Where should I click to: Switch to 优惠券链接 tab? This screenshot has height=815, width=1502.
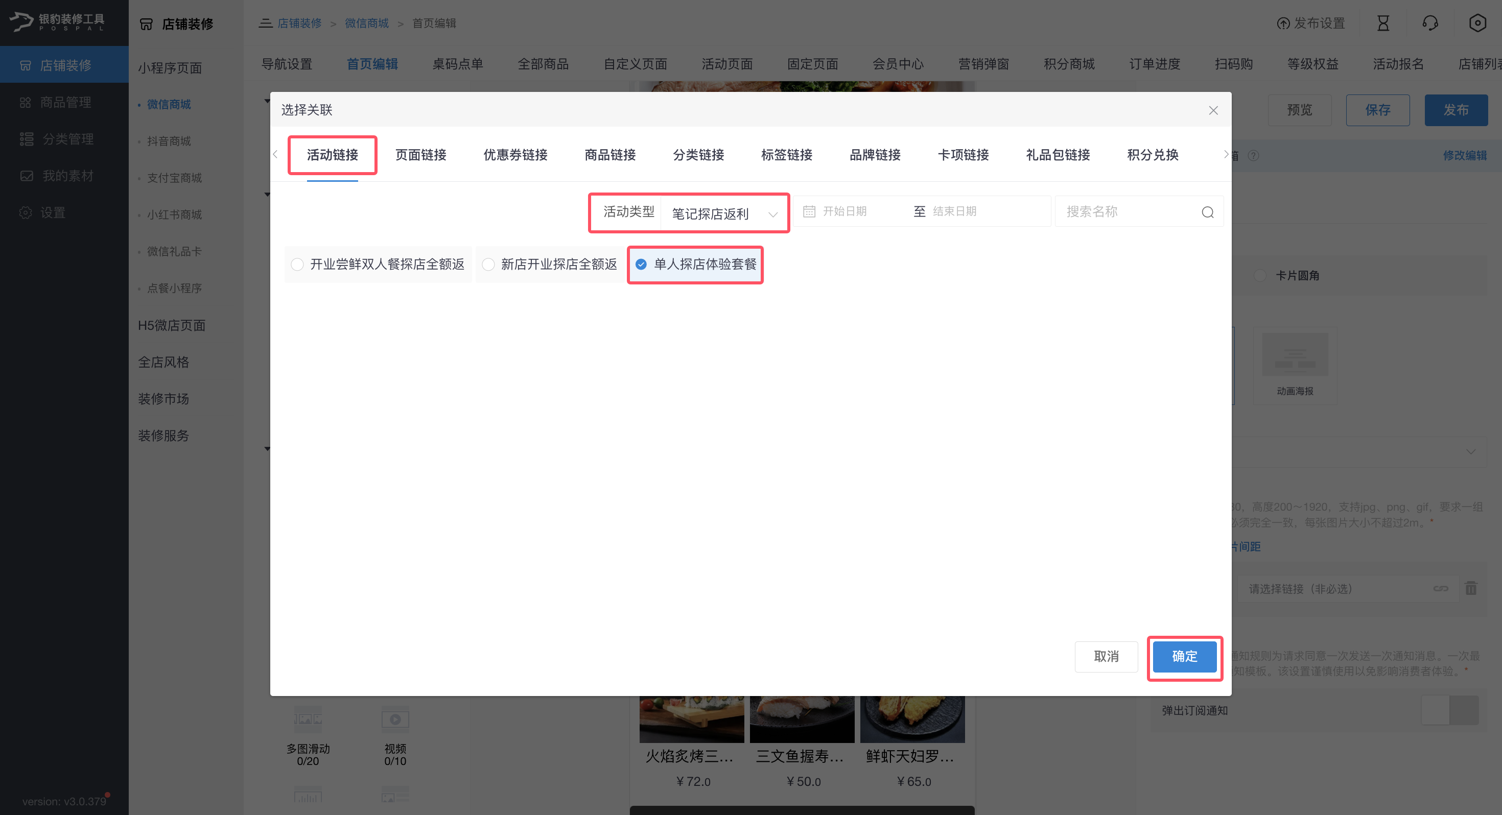point(515,155)
